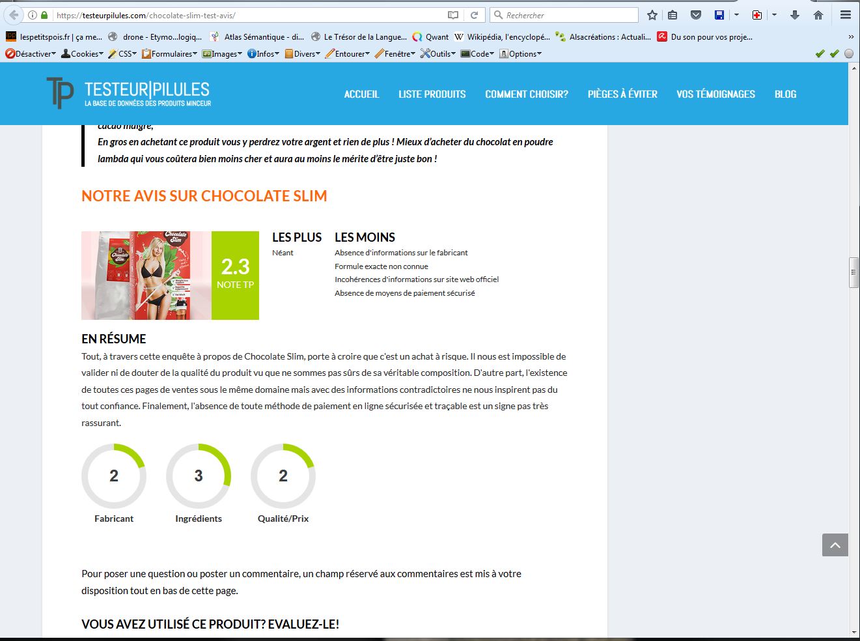Viewport: 860px width, 641px height.
Task: Navigate to PIÈGES À ÉVITER menu
Action: point(622,94)
